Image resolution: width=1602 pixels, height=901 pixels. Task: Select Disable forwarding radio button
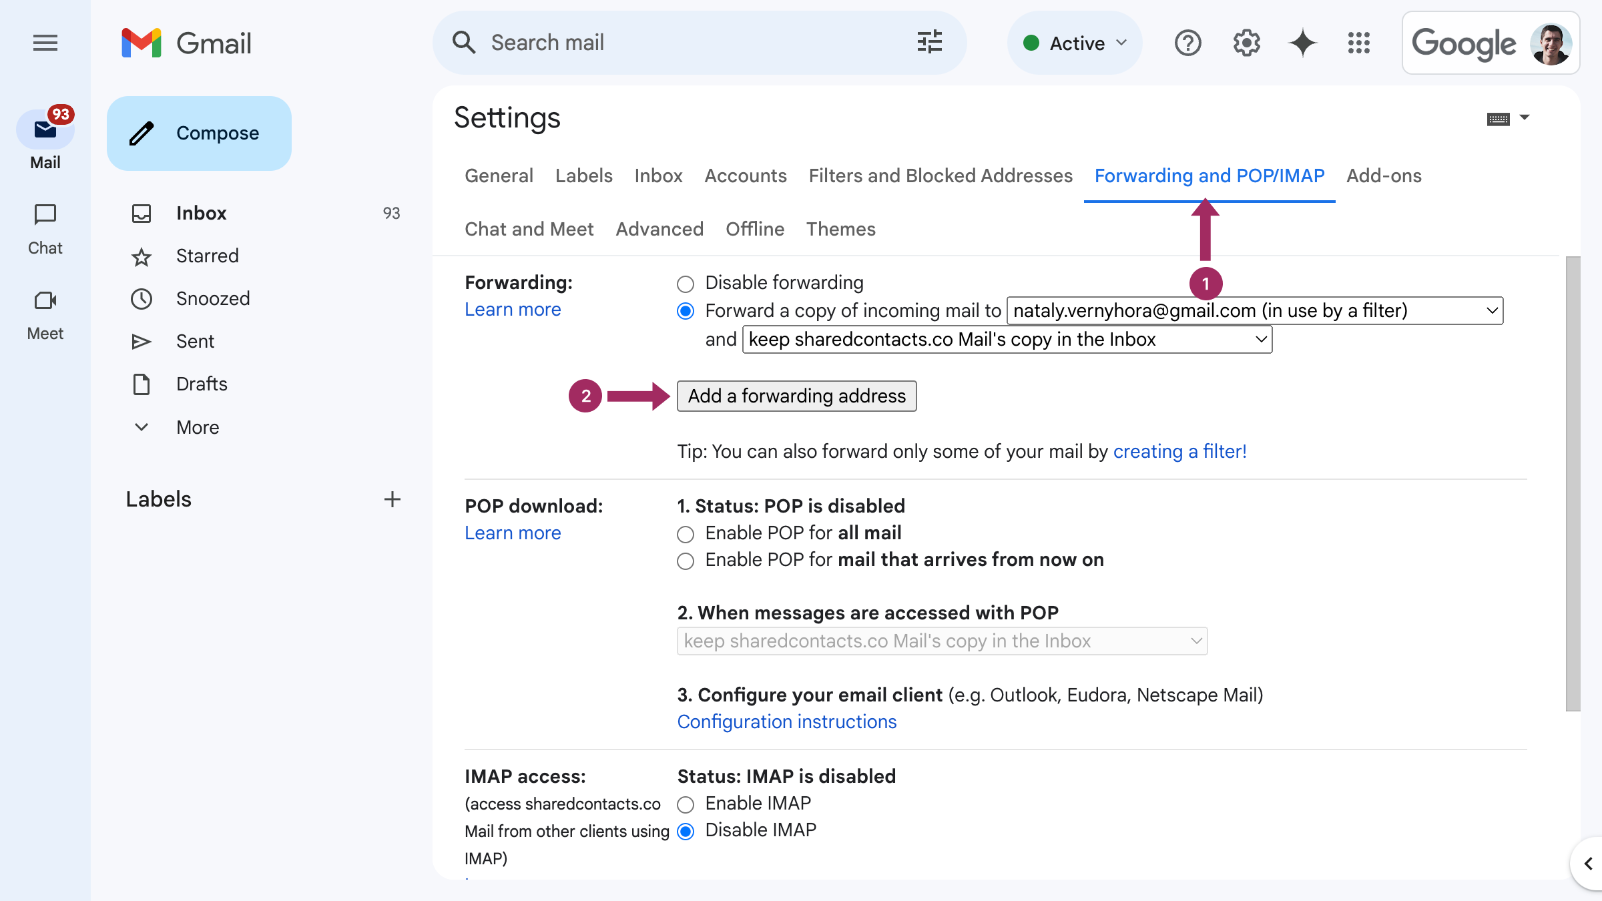(x=686, y=284)
